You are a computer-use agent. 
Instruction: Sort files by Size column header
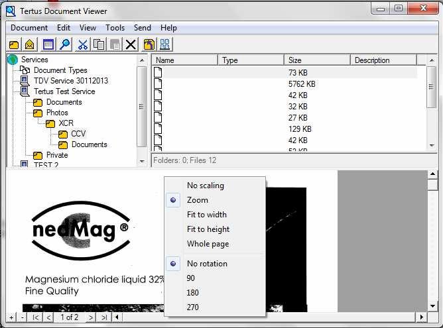pos(317,60)
